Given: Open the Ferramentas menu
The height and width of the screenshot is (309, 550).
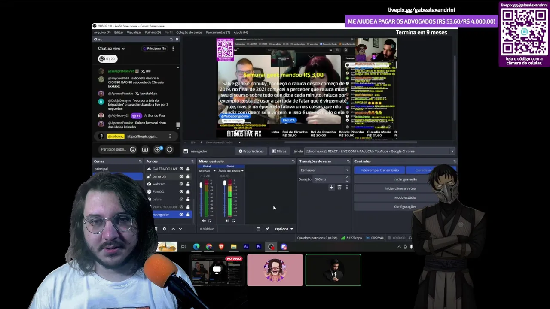Looking at the screenshot, I should tap(218, 32).
